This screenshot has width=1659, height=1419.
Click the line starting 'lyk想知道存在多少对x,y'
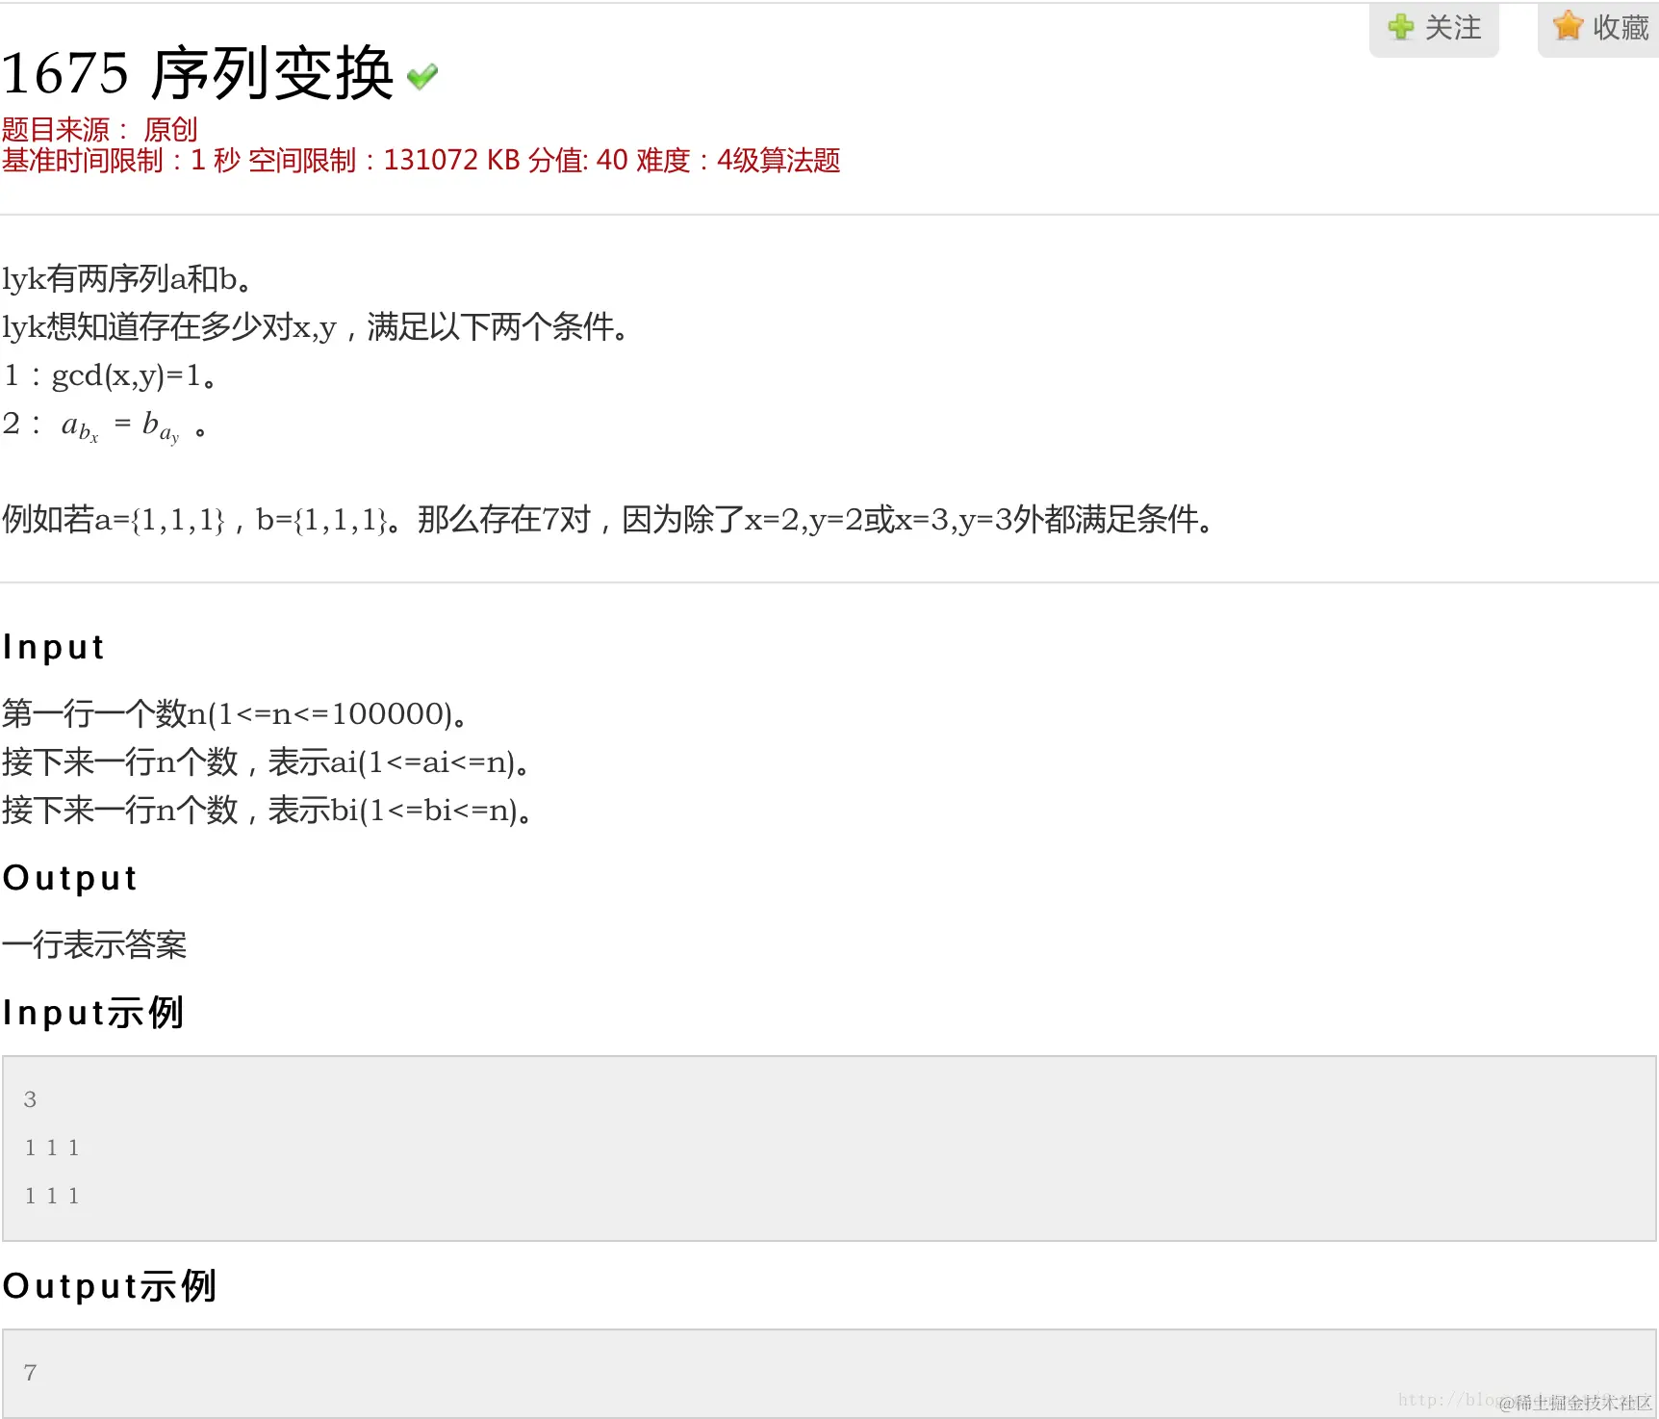(x=316, y=327)
